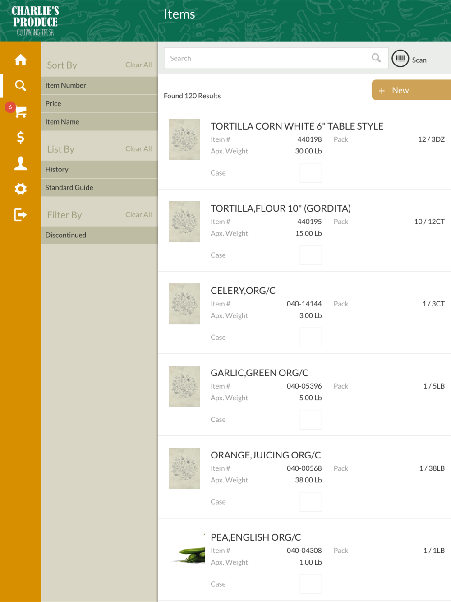Sort by Item Name
451x602 pixels.
tap(99, 122)
